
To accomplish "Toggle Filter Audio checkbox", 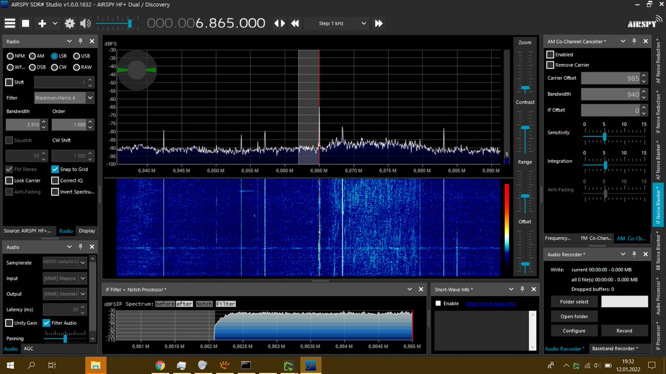I will point(46,322).
